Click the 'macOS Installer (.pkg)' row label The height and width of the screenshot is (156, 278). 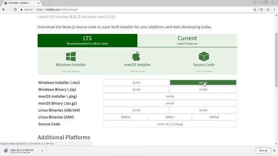(58, 96)
